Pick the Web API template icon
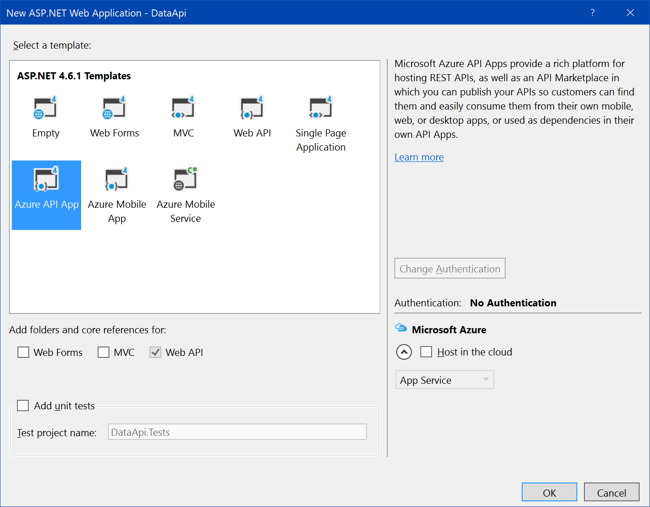 click(x=252, y=108)
